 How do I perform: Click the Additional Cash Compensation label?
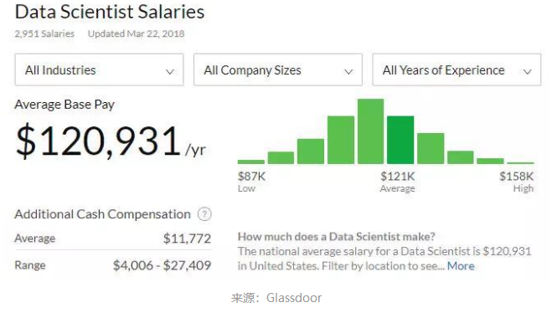click(x=102, y=214)
